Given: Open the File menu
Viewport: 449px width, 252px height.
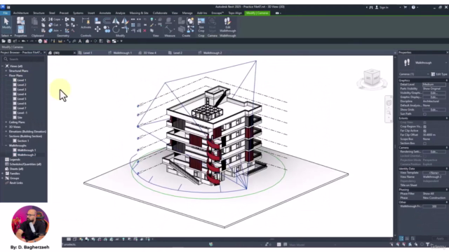Looking at the screenshot, I should point(5,13).
